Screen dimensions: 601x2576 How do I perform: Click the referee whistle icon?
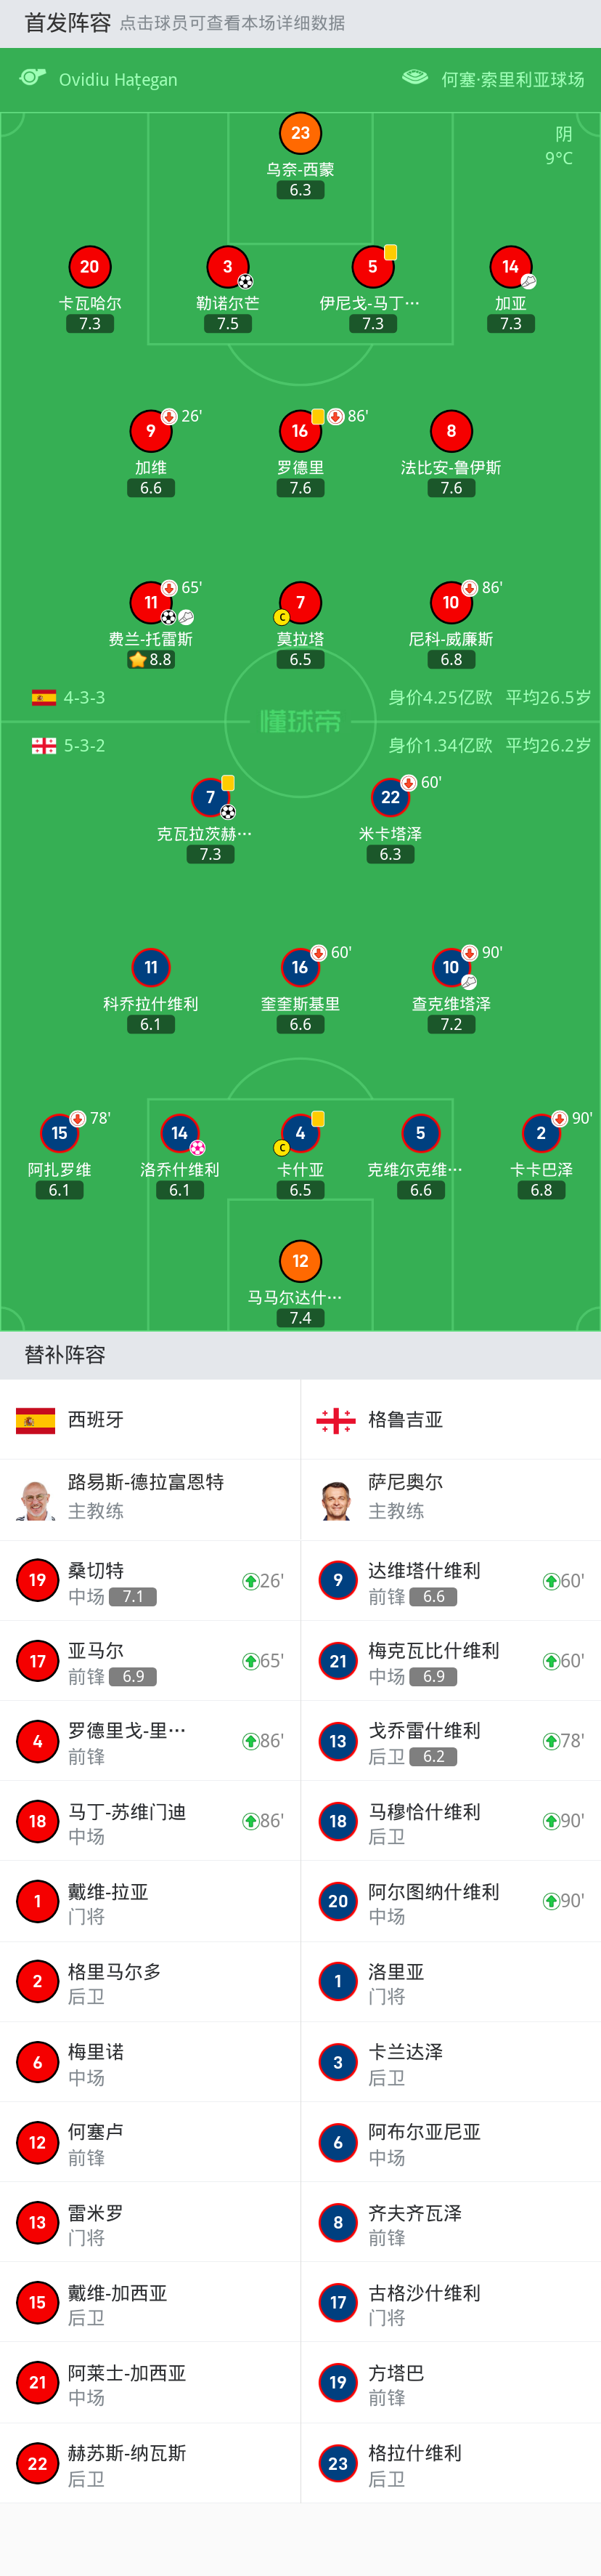click(x=33, y=78)
